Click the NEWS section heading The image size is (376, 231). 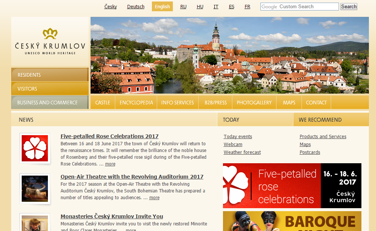tap(26, 120)
